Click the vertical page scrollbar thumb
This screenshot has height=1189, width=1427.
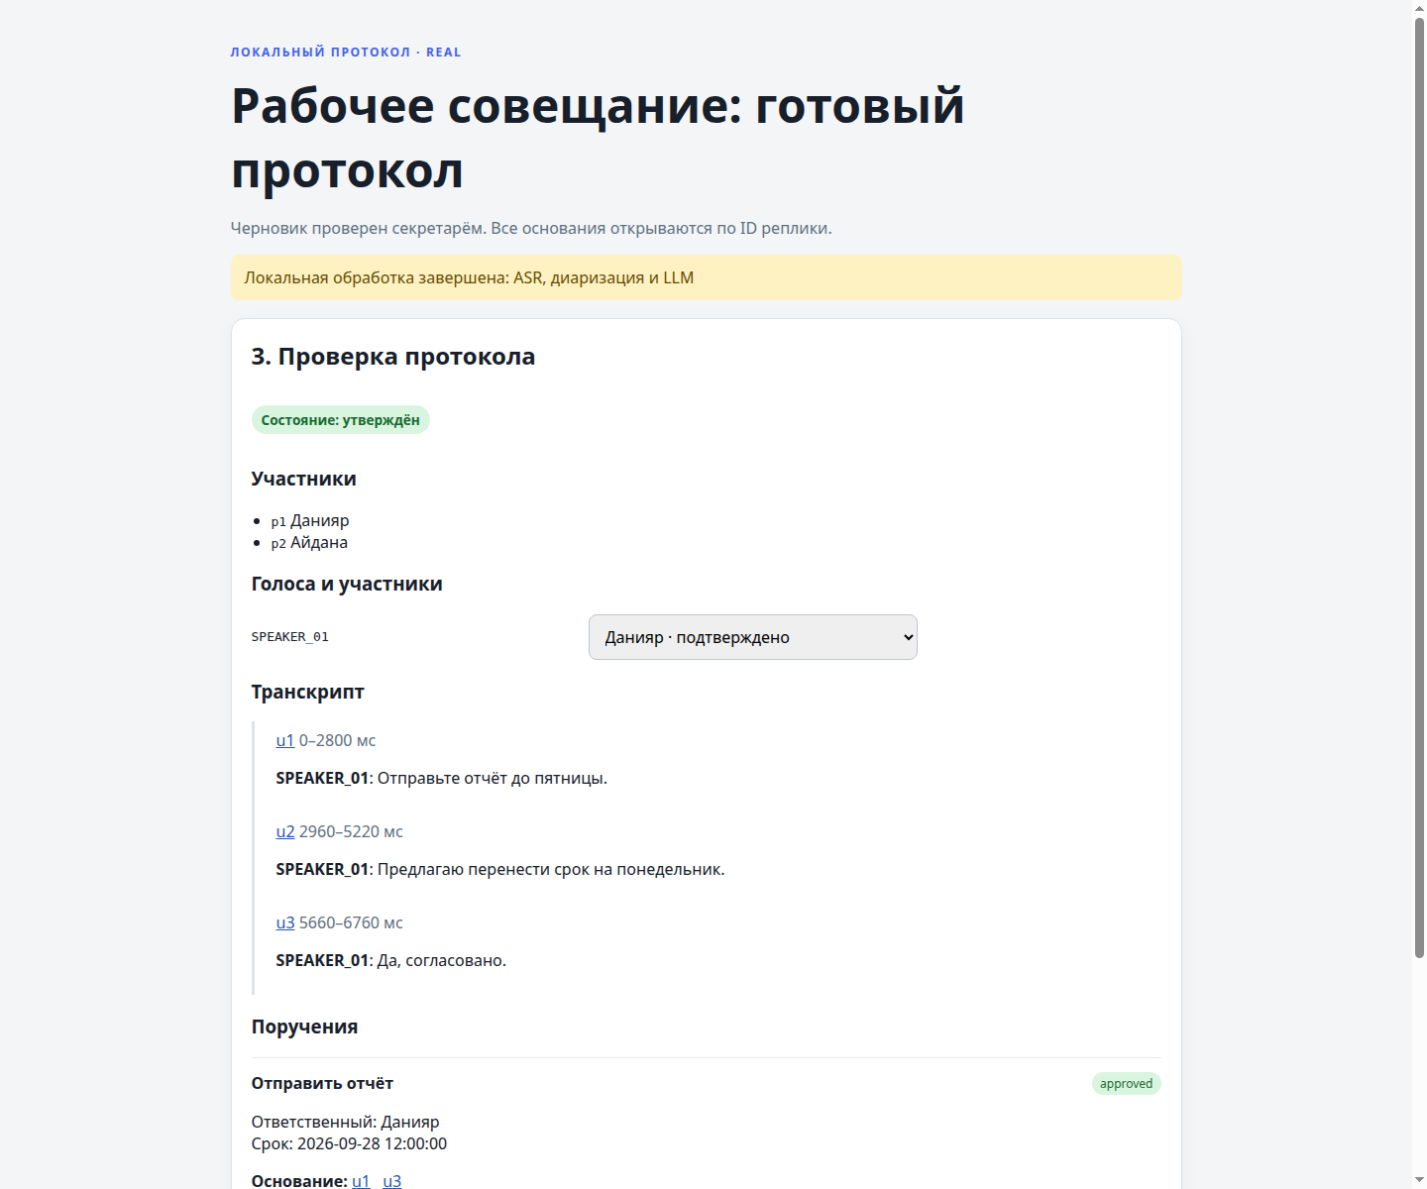click(x=1419, y=487)
